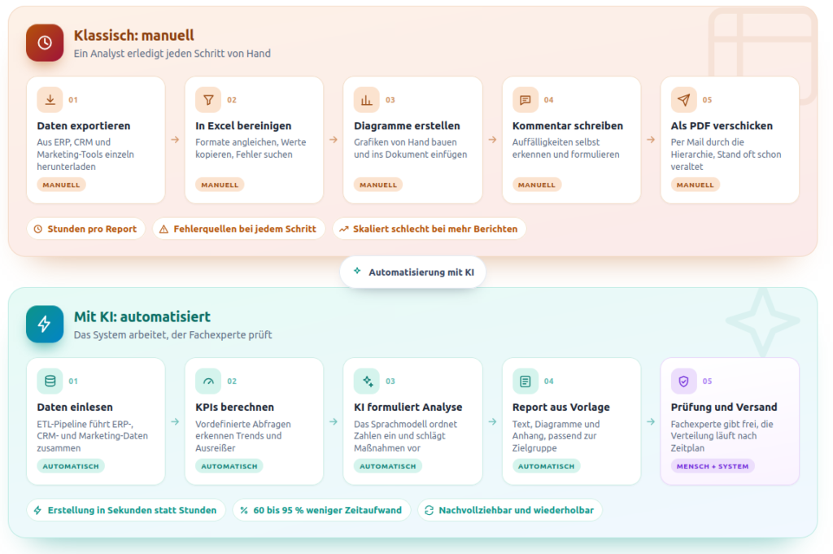Click the percent icon in '60 bis 95 %' chip
Viewport: 833px width, 554px height.
click(x=244, y=510)
